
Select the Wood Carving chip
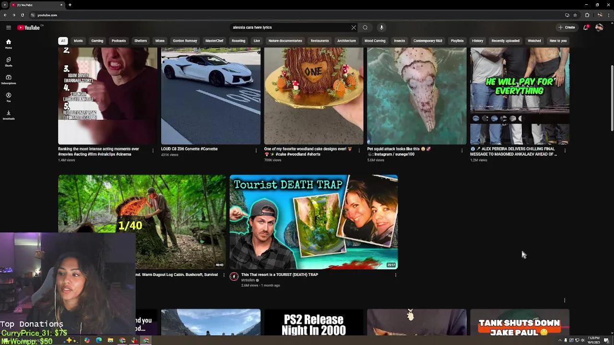tap(375, 41)
